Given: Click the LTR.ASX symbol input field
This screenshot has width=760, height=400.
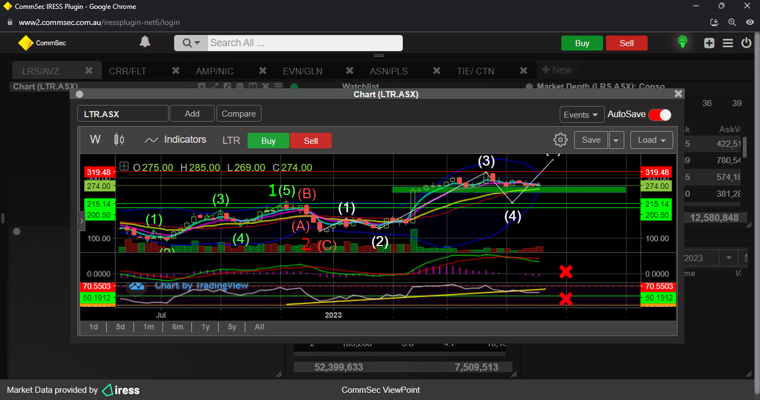Looking at the screenshot, I should (x=122, y=114).
